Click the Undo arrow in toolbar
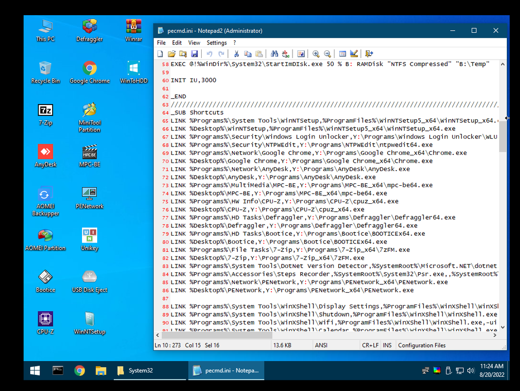Viewport: 520px width, 391px height. coord(209,54)
